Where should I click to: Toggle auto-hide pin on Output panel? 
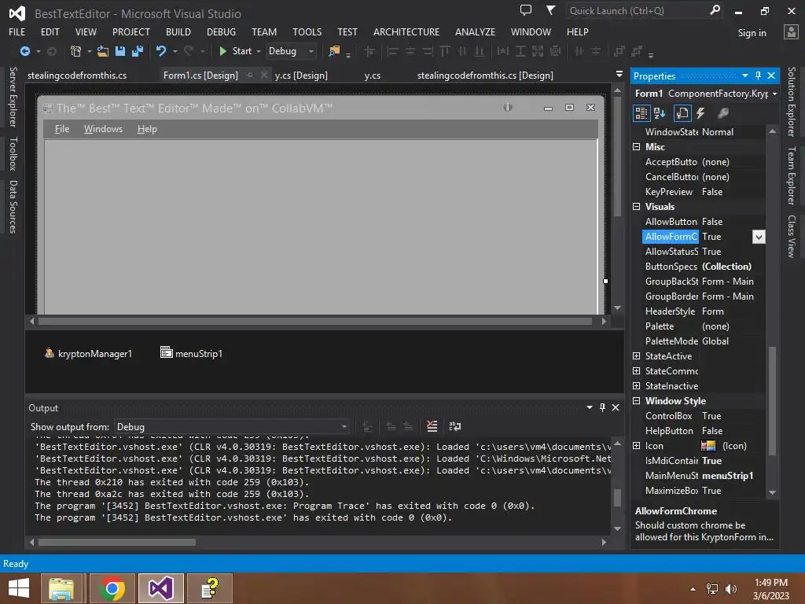(602, 407)
